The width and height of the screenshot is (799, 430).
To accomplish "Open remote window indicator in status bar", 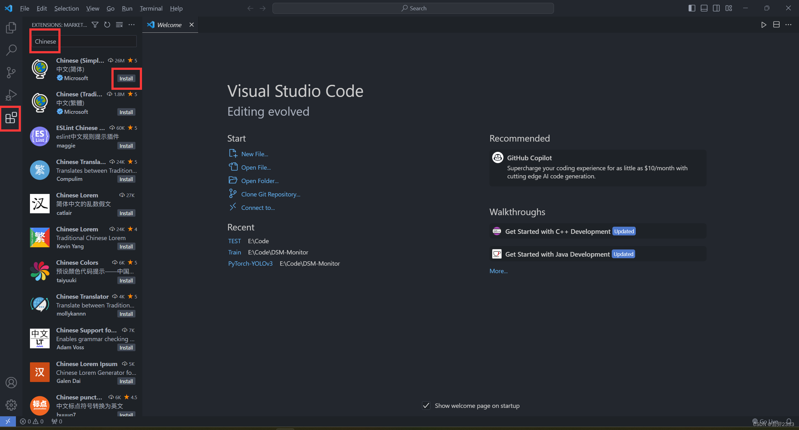I will (x=8, y=421).
